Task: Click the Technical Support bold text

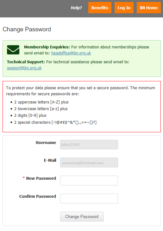Action: pos(26,62)
